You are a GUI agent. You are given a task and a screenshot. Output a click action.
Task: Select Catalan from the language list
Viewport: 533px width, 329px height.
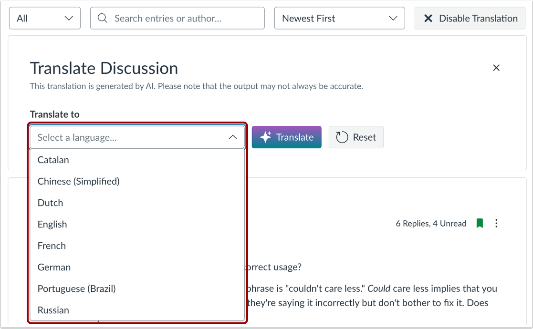click(53, 160)
